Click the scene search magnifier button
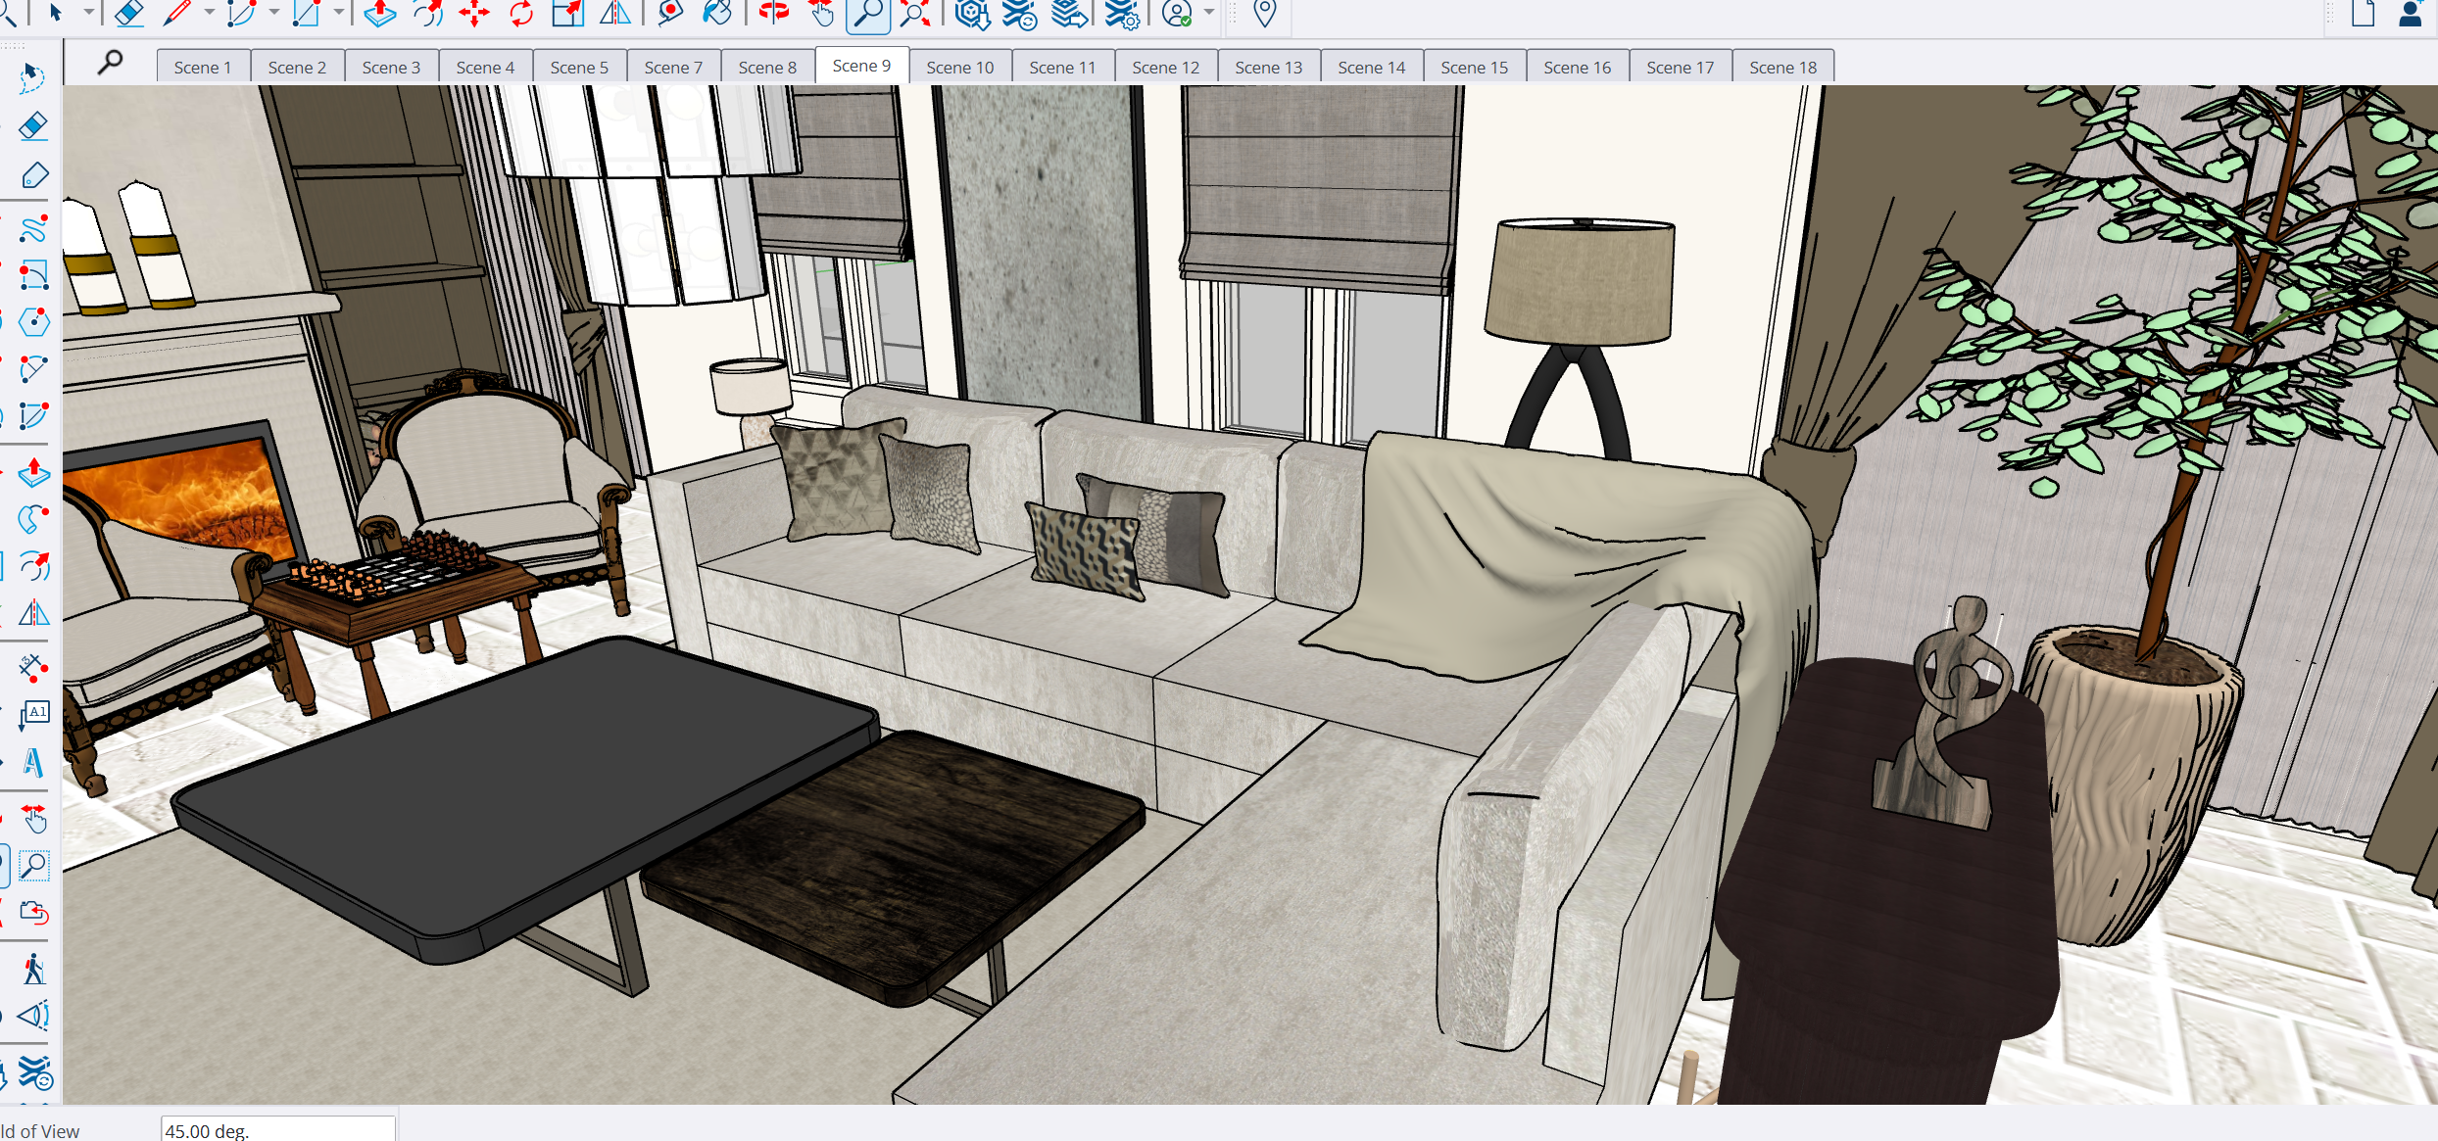Screen dimensions: 2438x1141 coord(111,63)
